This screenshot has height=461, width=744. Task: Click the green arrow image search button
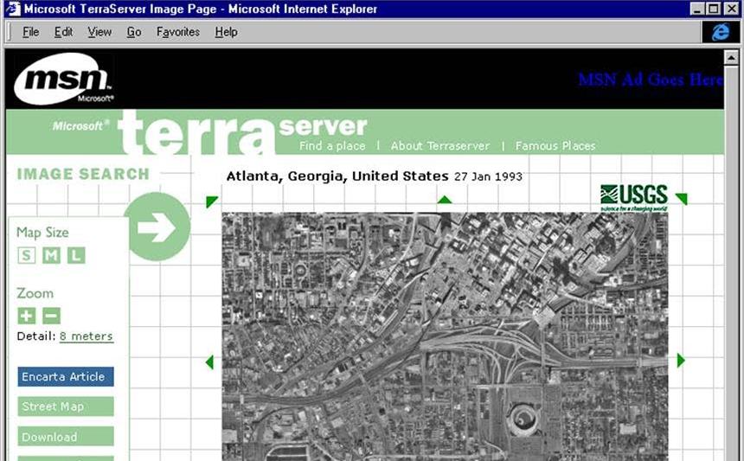click(157, 227)
